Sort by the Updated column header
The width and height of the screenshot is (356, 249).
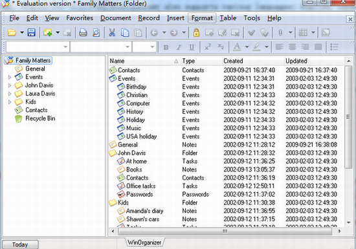314,61
